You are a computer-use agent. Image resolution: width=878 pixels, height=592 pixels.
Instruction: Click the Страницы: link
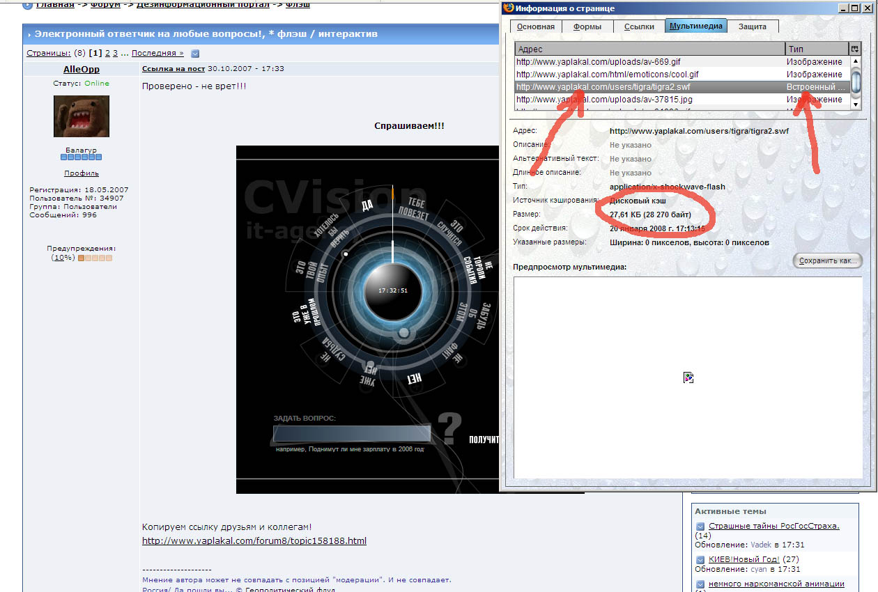pyautogui.click(x=49, y=53)
